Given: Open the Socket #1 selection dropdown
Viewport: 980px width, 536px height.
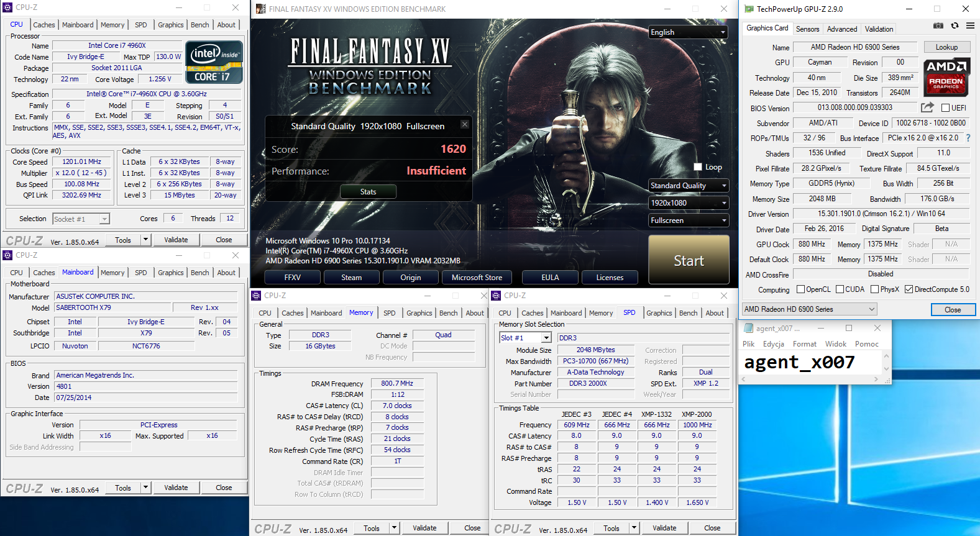Looking at the screenshot, I should pos(81,219).
